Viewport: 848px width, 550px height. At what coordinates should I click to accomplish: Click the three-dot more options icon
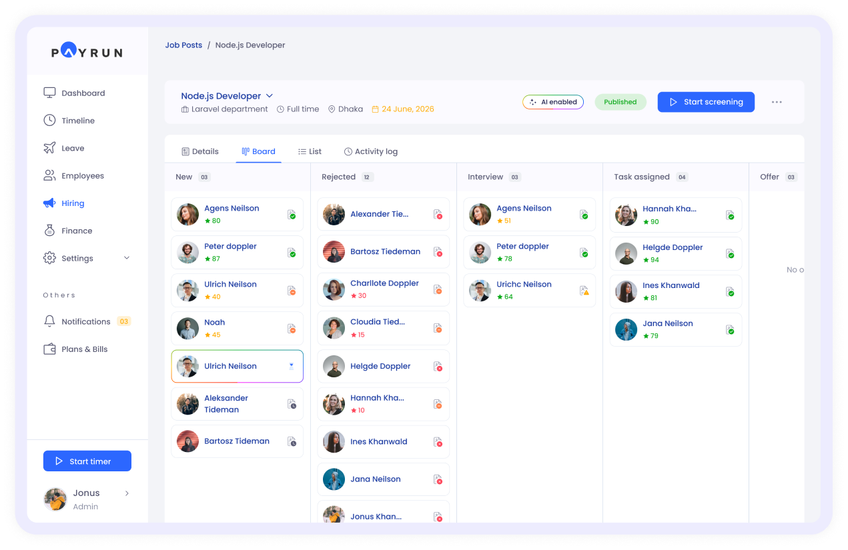click(x=777, y=102)
